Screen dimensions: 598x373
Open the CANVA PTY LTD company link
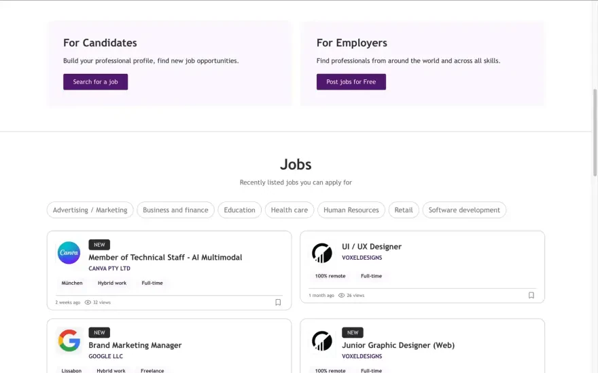point(109,269)
